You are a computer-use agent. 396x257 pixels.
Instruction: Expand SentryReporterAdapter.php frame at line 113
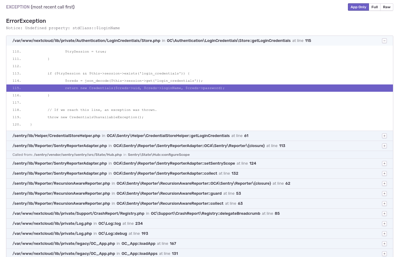384,146
